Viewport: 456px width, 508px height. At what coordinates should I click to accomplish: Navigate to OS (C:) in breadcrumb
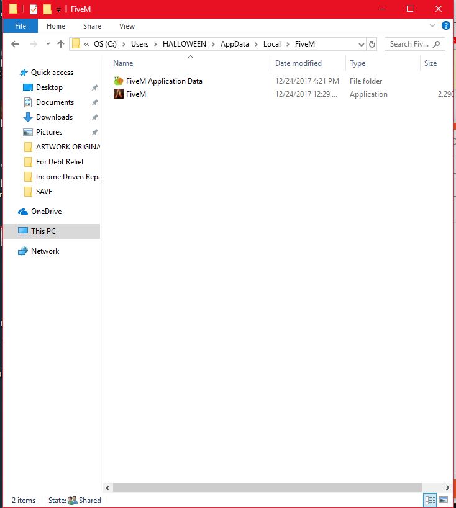[x=105, y=44]
